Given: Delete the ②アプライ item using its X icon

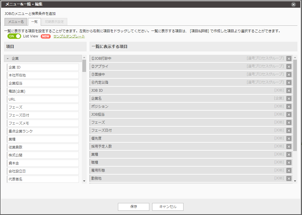Looking at the screenshot, I should (289, 66).
